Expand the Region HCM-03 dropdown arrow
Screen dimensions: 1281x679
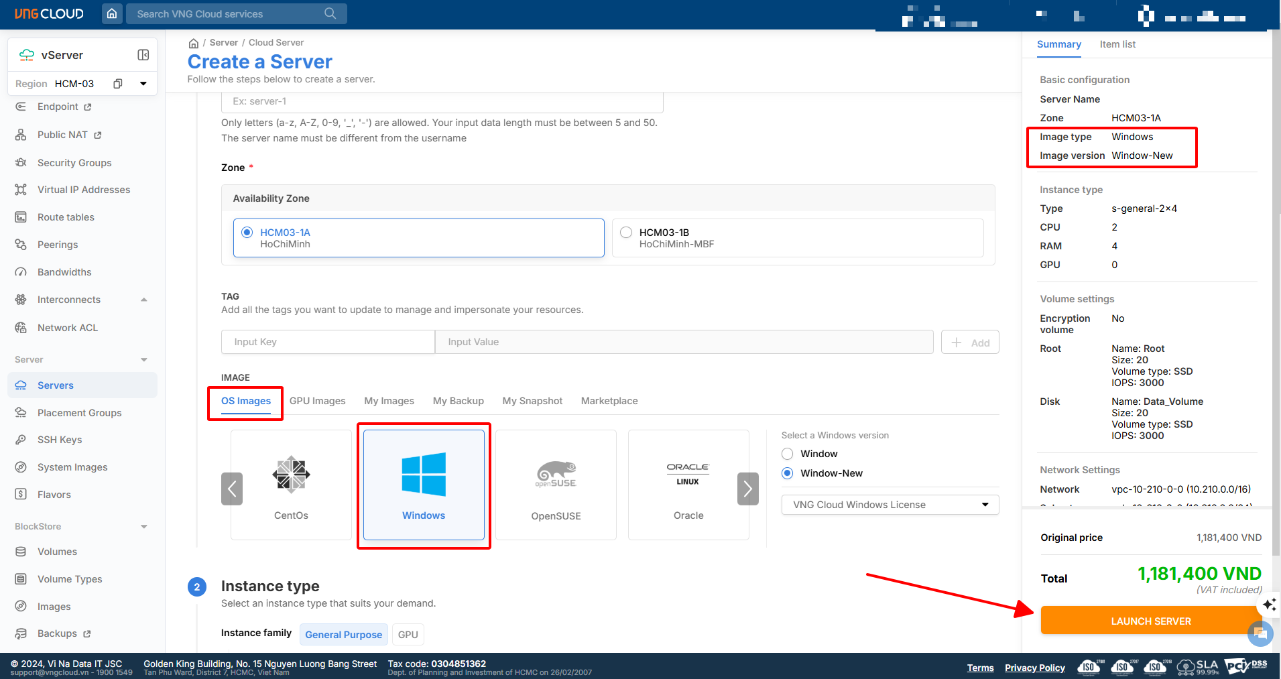tap(143, 84)
